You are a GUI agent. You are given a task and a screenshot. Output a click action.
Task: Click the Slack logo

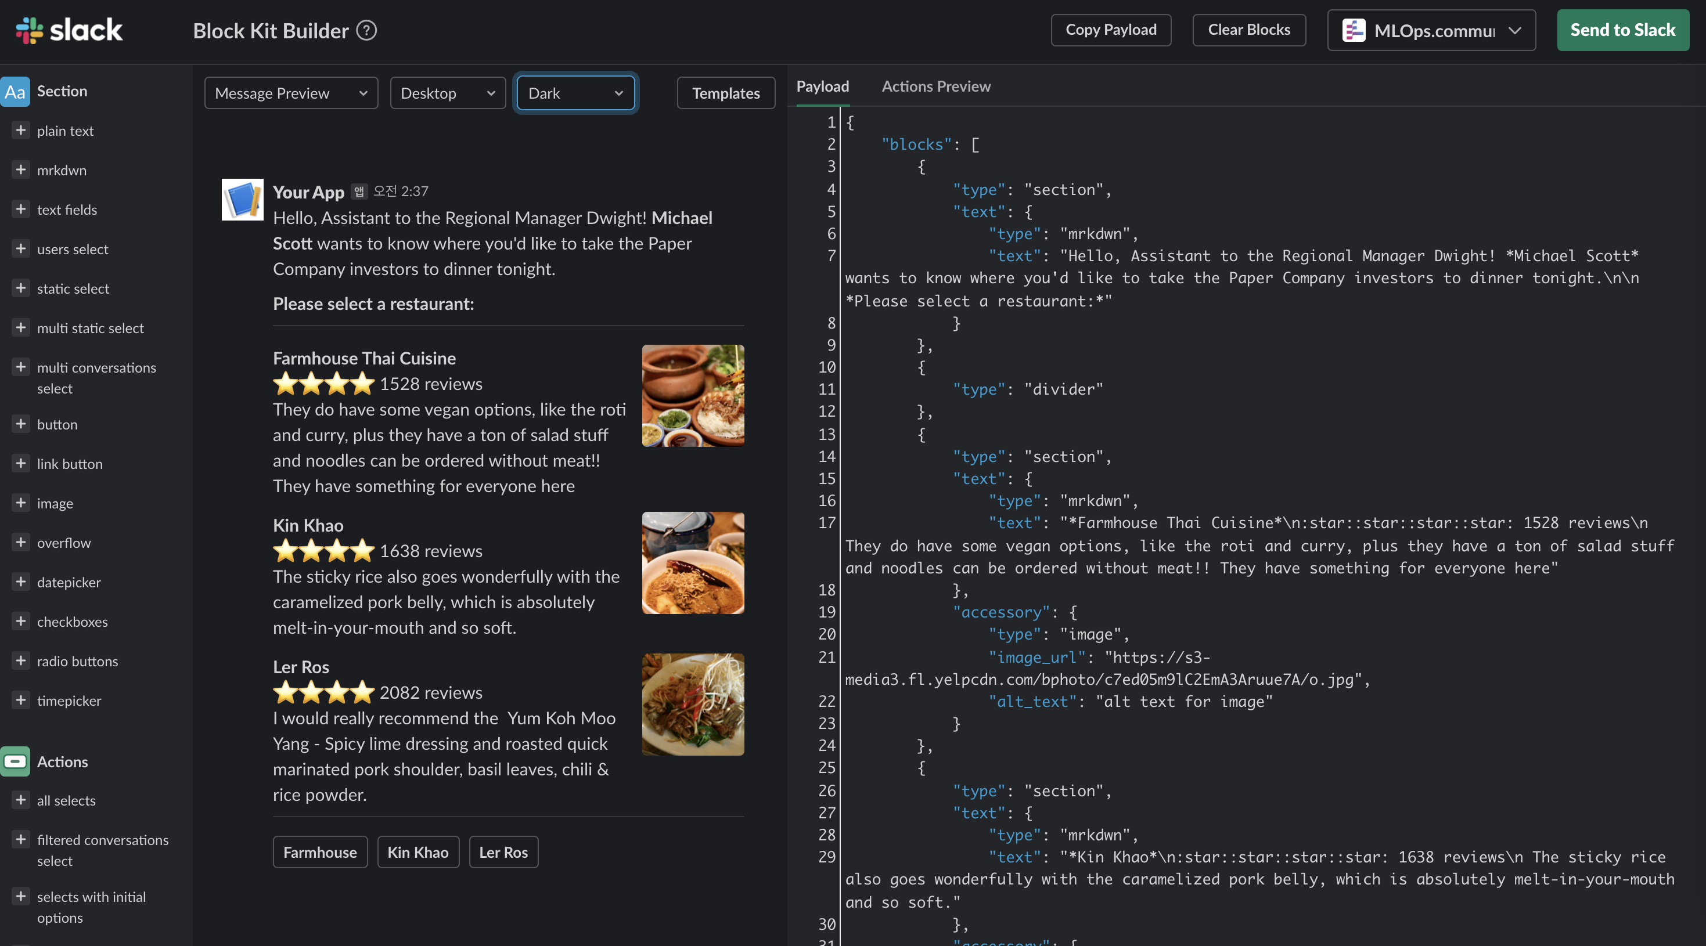click(70, 30)
